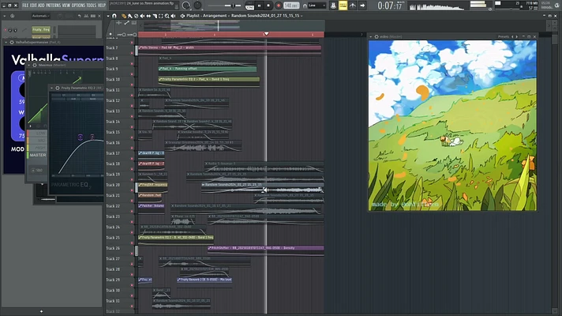Click the channel rack graph editor icon
The width and height of the screenshot is (562, 316).
pyautogui.click(x=86, y=16)
